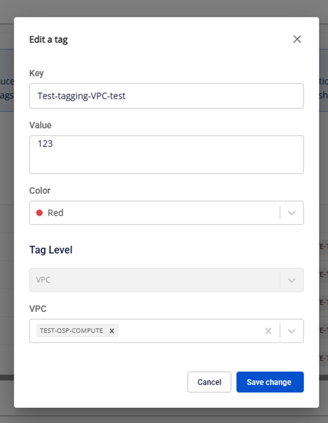Remove the TEST-OSP-COMPUTE chip
This screenshot has height=423, width=328.
(x=112, y=331)
